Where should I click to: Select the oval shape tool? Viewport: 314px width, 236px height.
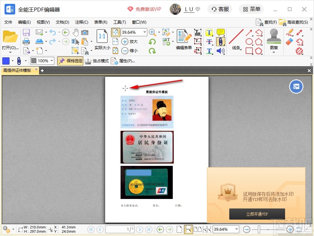click(x=249, y=42)
